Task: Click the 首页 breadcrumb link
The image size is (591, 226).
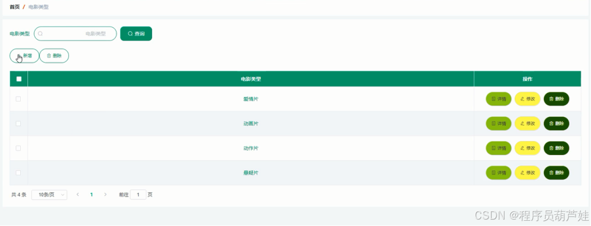Action: [15, 7]
